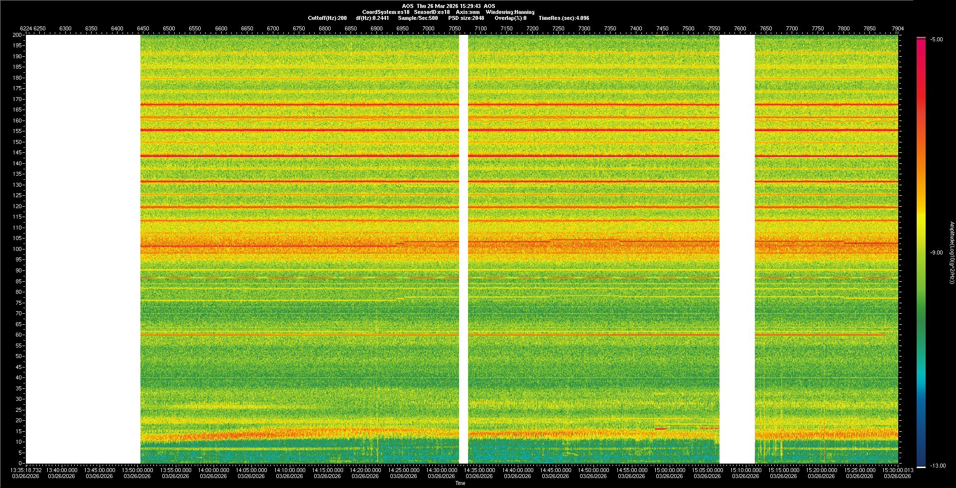Click the 7904 end tick on the top axis
This screenshot has height=488, width=956.
[x=897, y=28]
